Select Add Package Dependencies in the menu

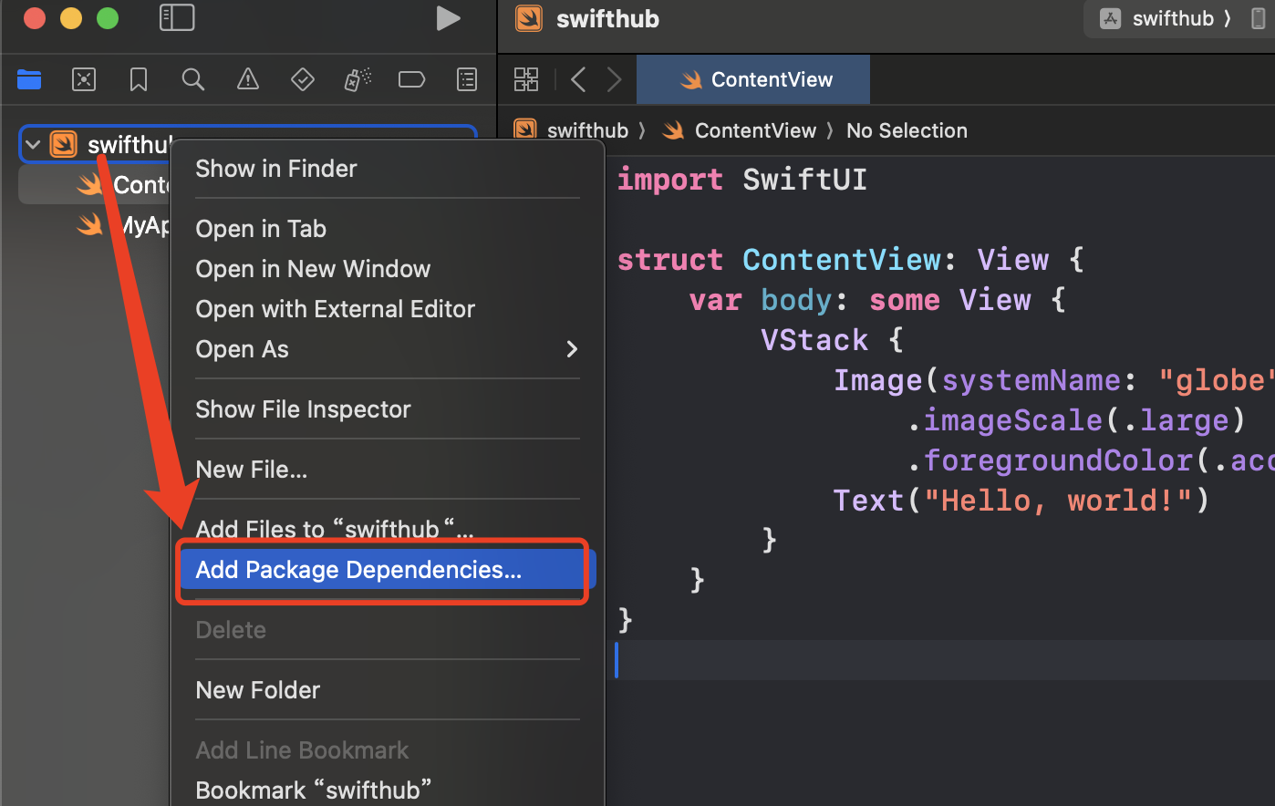tap(358, 569)
